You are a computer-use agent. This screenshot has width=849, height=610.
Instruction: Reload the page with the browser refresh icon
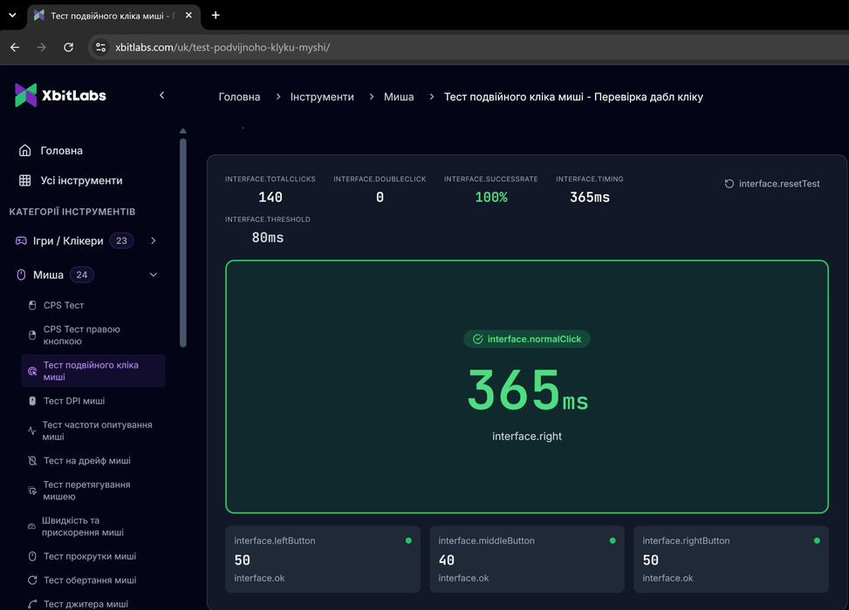tap(68, 47)
